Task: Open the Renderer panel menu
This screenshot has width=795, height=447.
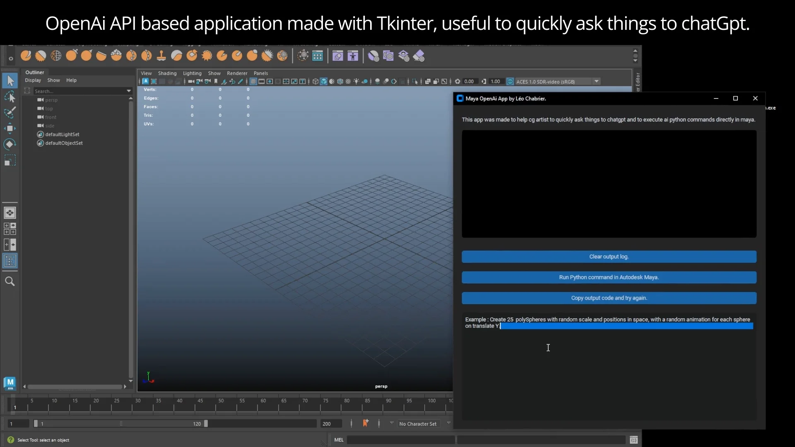Action: [237, 73]
